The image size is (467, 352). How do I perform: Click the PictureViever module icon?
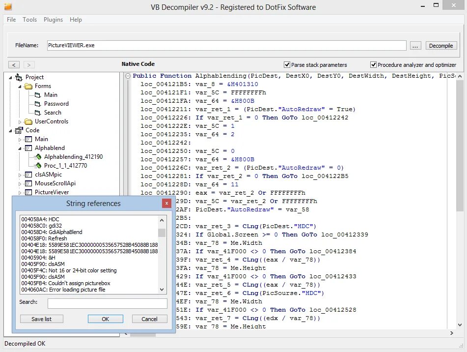[x=28, y=192]
